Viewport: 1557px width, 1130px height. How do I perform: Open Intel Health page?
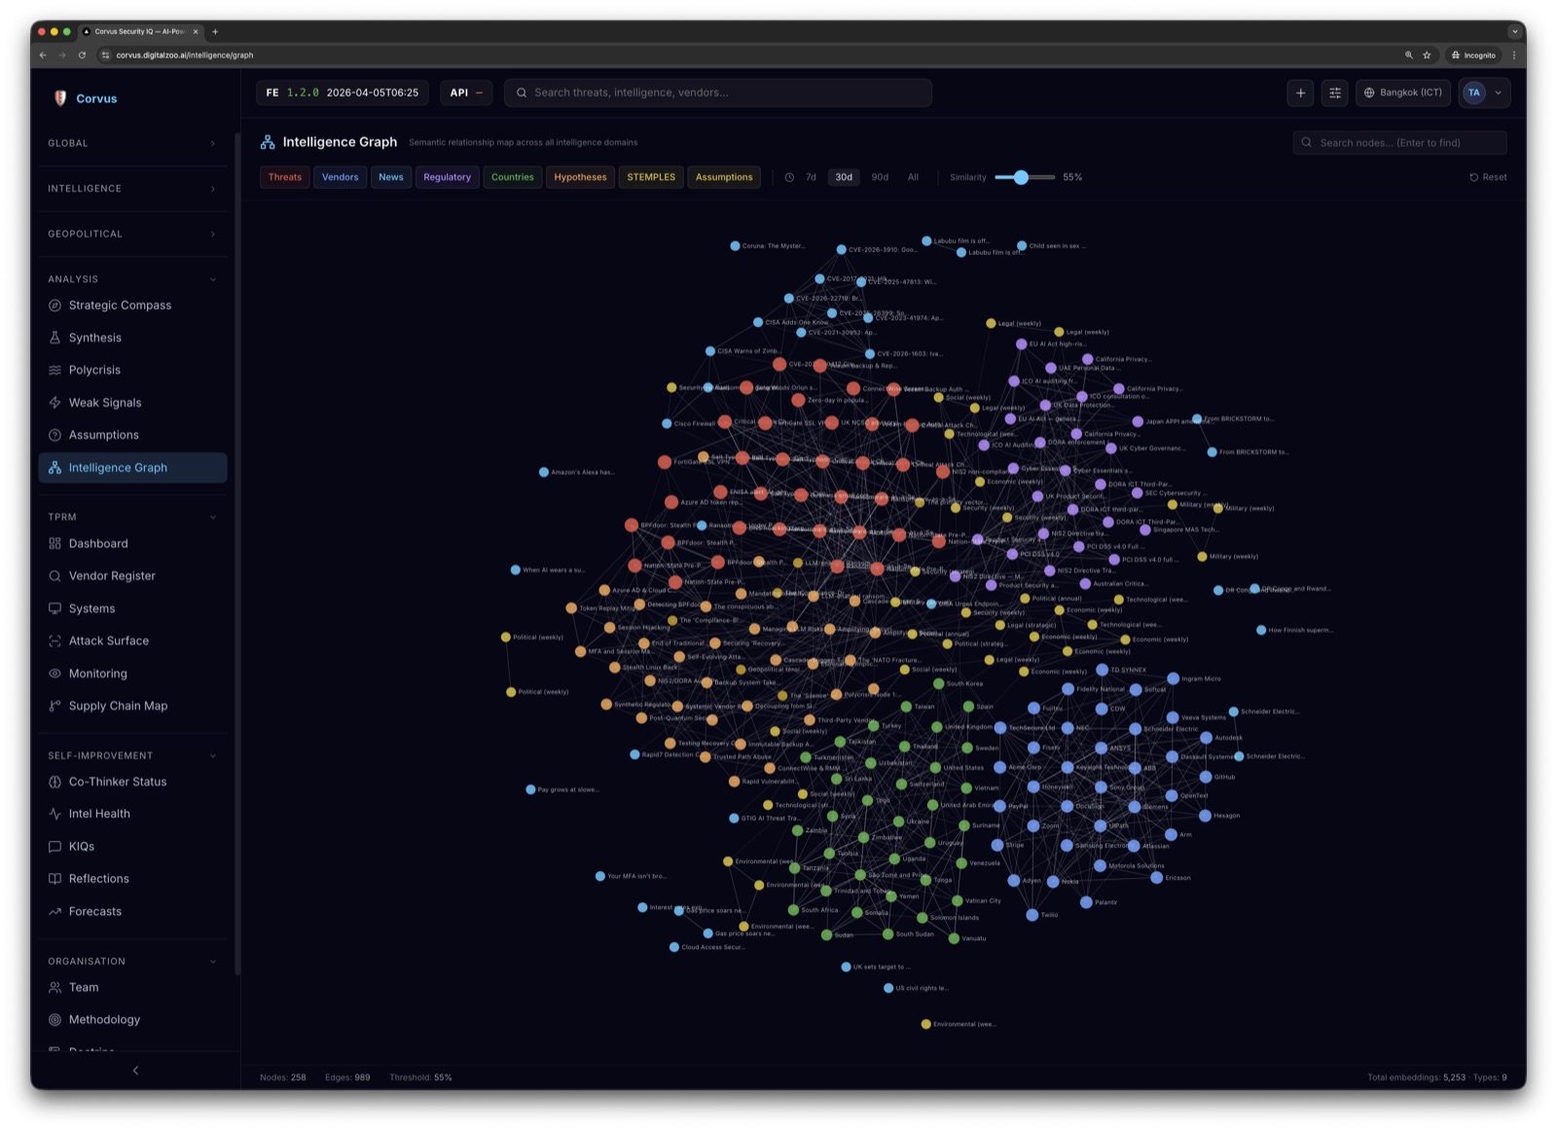coord(132,815)
